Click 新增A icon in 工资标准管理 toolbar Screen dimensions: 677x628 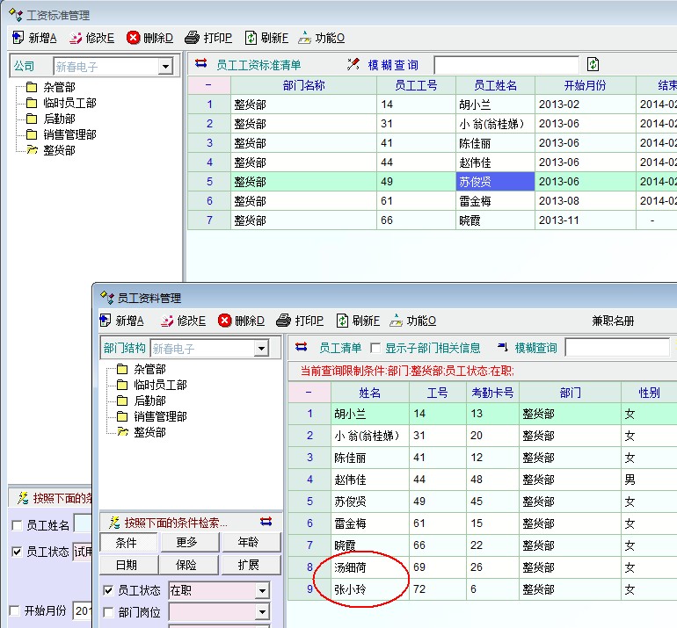point(18,38)
